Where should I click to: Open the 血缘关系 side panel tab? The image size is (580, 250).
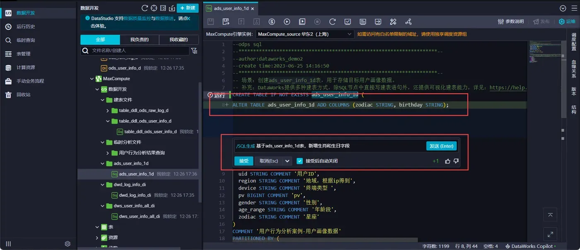point(574,68)
